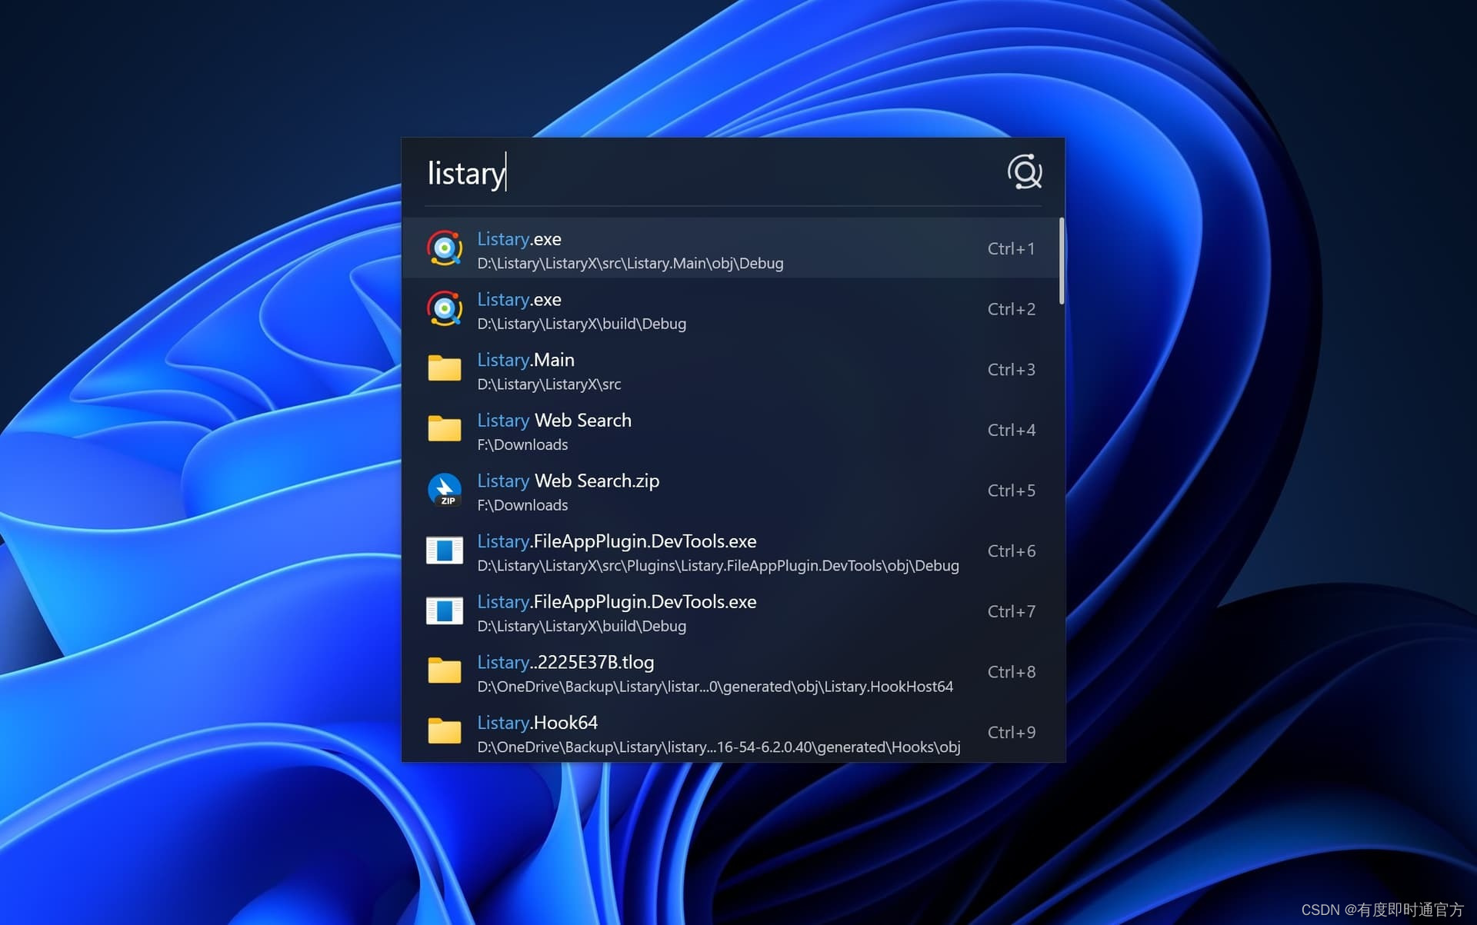Click the Listary.Hook64 folder icon
The height and width of the screenshot is (925, 1477).
click(445, 732)
